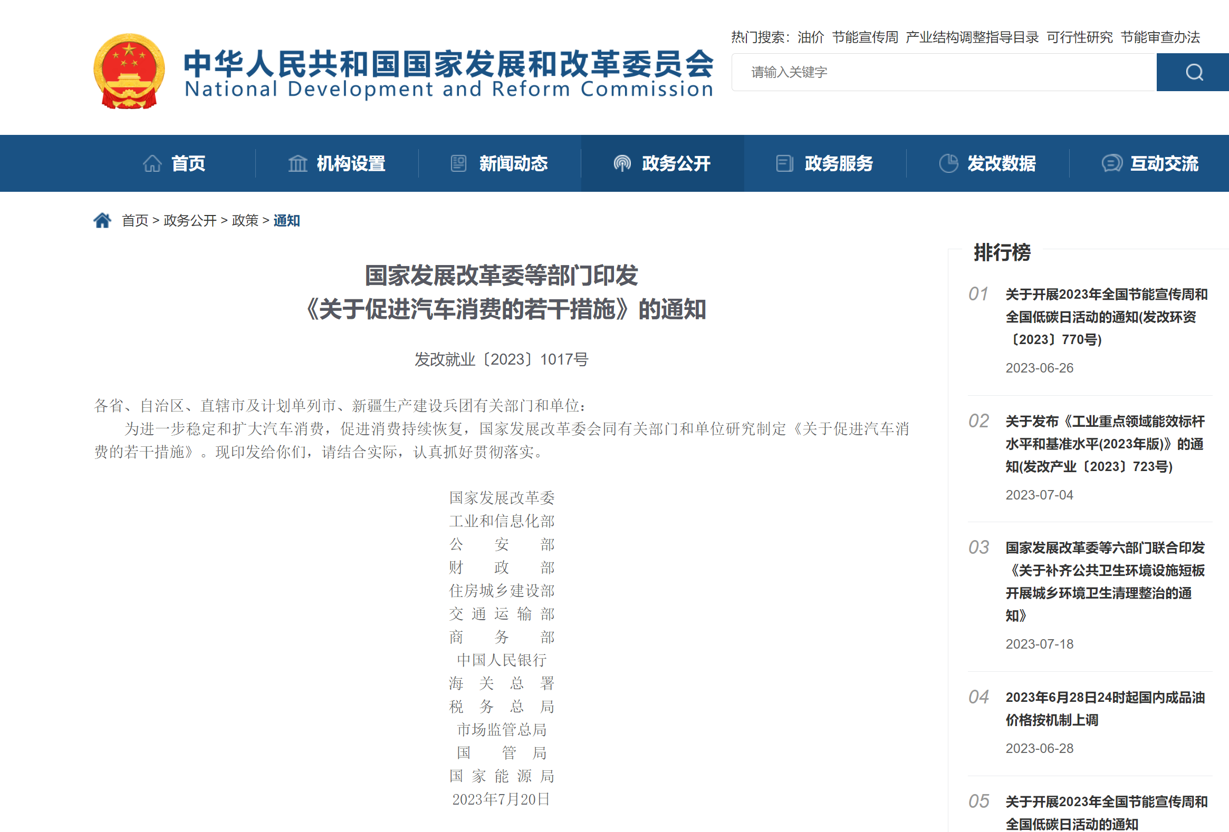
Task: Open the 新闻动态 navigation menu
Action: click(513, 163)
